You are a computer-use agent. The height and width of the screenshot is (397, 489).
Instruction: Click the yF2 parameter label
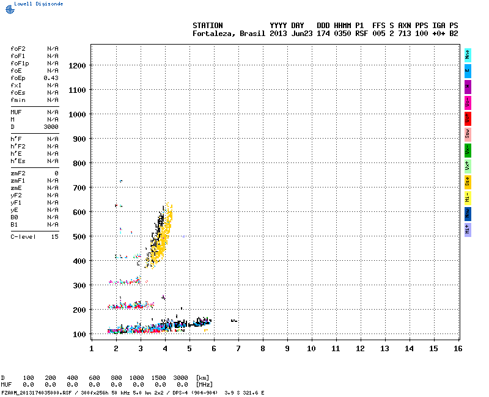click(17, 195)
